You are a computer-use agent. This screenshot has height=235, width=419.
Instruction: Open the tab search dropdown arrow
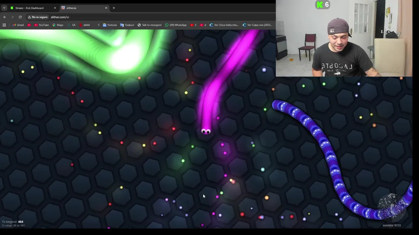[x=4, y=8]
